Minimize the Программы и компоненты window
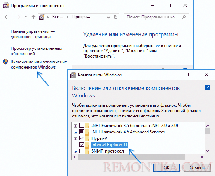 click(153, 5)
